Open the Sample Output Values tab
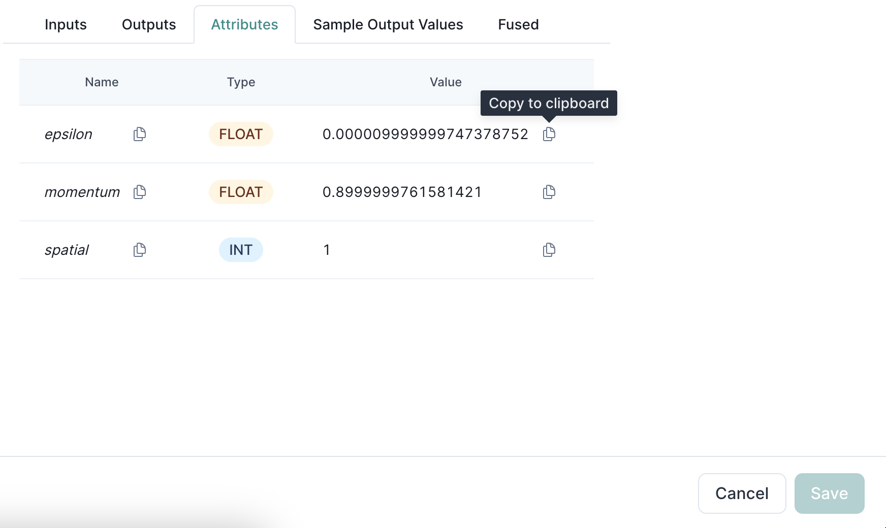This screenshot has height=528, width=886. 388,24
